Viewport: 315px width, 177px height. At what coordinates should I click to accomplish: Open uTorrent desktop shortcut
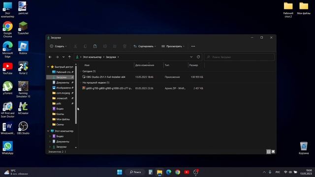(8, 88)
